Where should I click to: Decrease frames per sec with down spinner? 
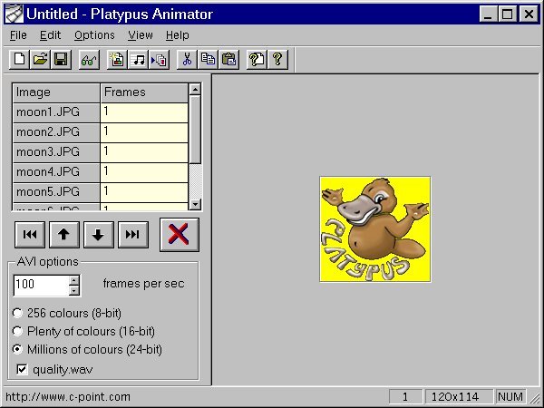[x=74, y=291]
